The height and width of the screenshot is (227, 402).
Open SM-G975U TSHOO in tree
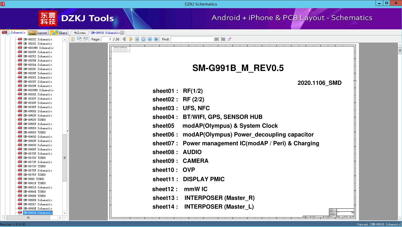pyautogui.click(x=34, y=175)
